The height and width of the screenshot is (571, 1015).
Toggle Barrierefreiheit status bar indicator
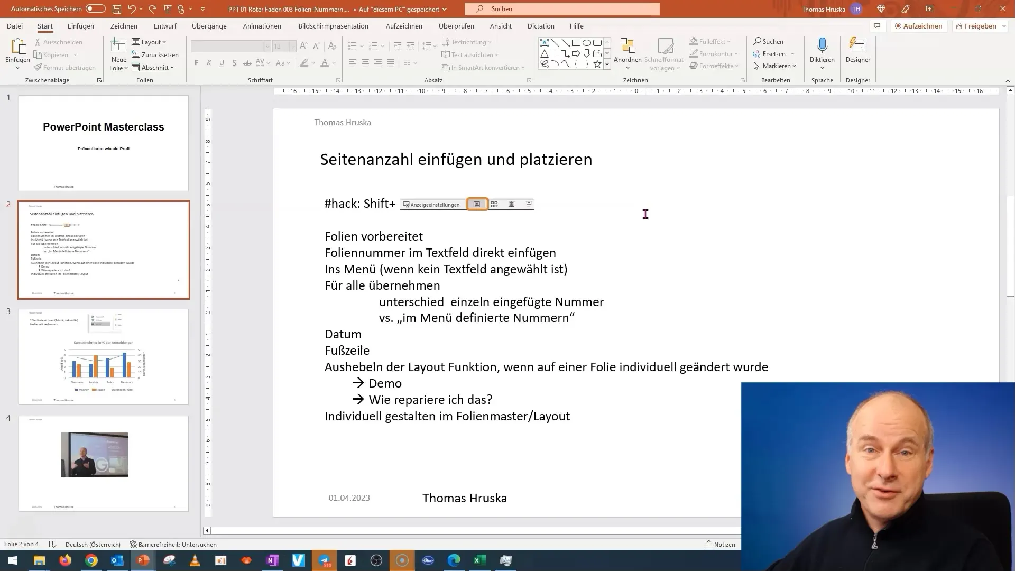point(172,544)
